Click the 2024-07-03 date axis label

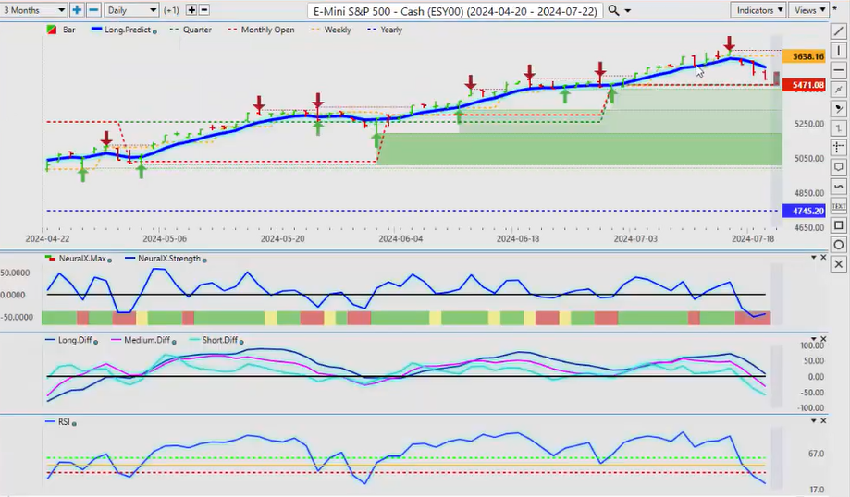(x=635, y=238)
